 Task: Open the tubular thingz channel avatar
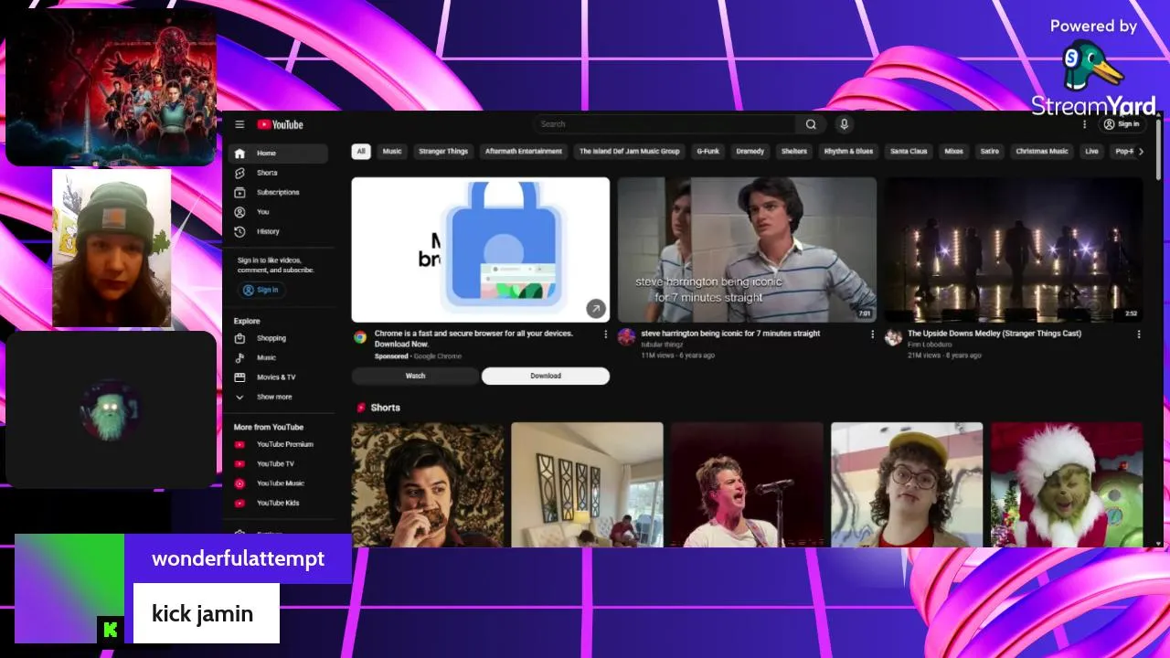pos(626,337)
